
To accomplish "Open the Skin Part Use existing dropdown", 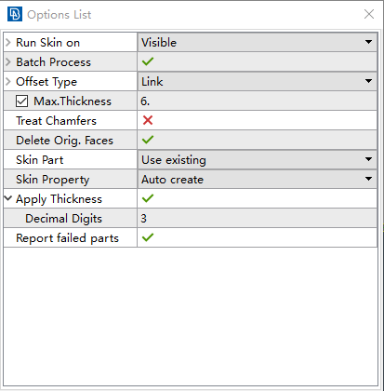I will (258, 159).
